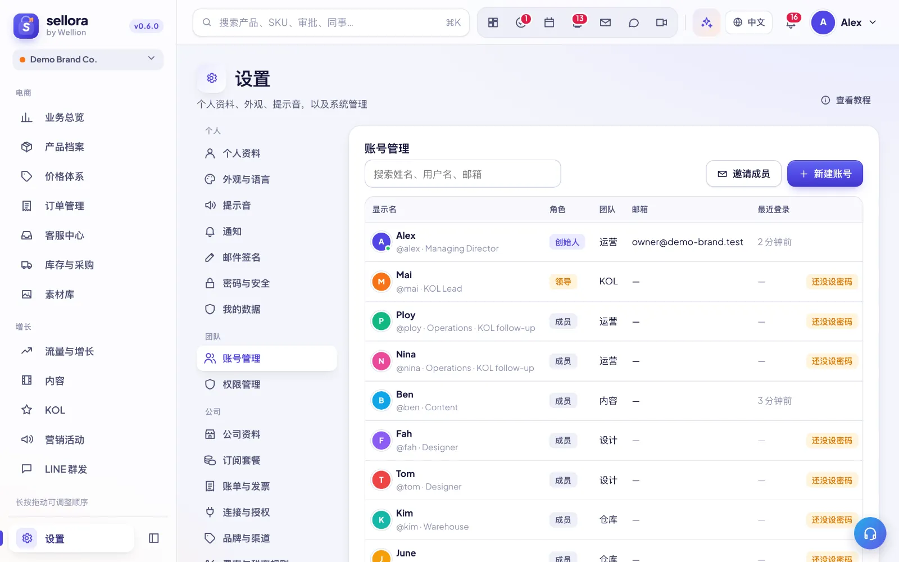Switch to 我的数据 settings tab
The width and height of the screenshot is (899, 562).
tap(266, 309)
